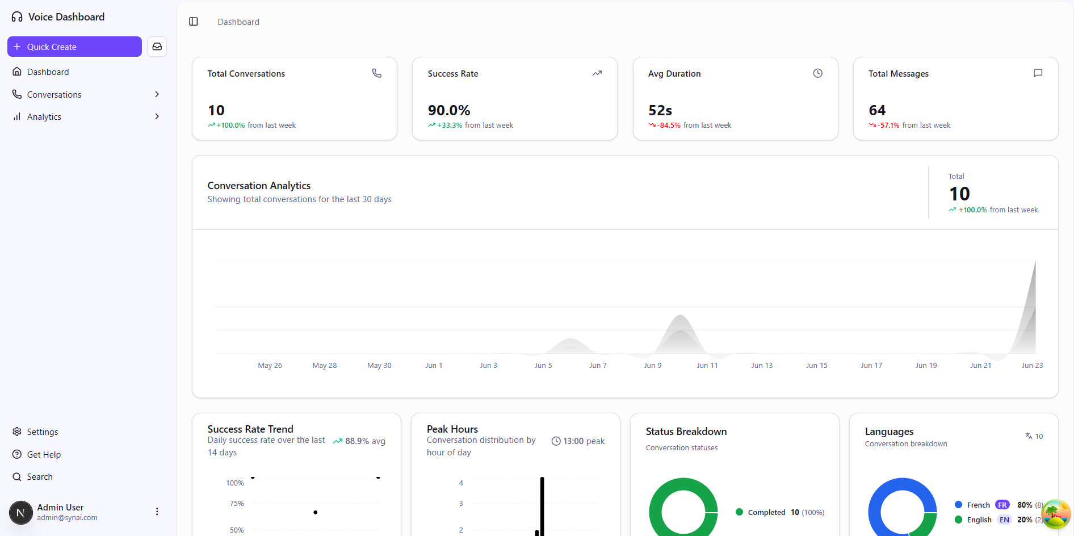1074x536 pixels.
Task: Go to Dashboard in the sidebar
Action: pos(48,72)
